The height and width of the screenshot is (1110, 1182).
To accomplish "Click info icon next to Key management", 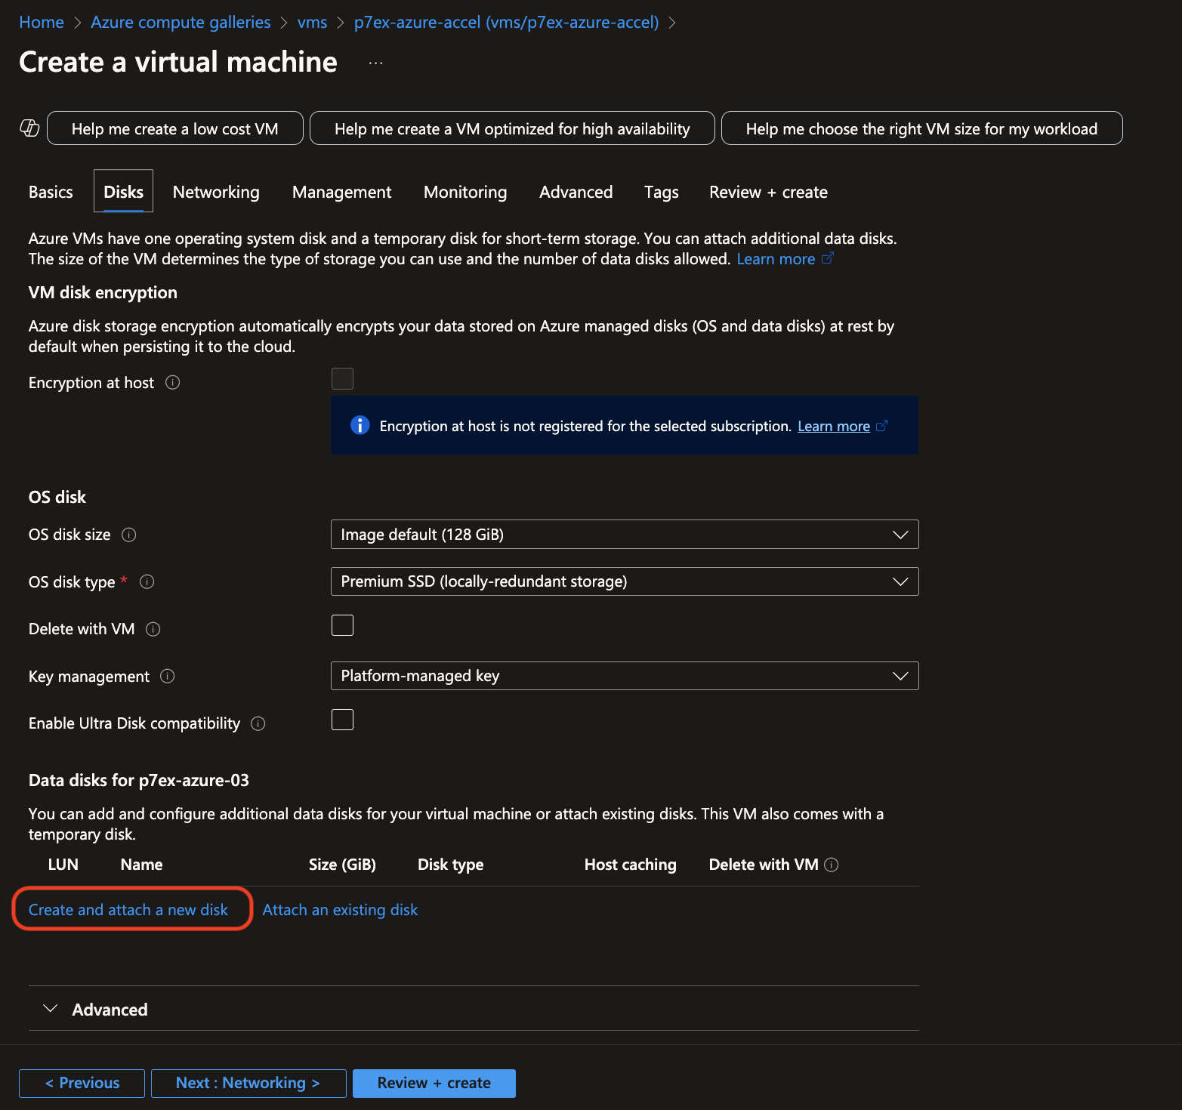I will coord(168,677).
